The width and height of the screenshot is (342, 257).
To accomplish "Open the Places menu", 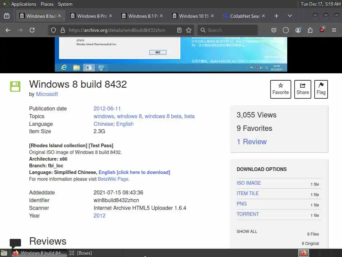I will coord(47,4).
